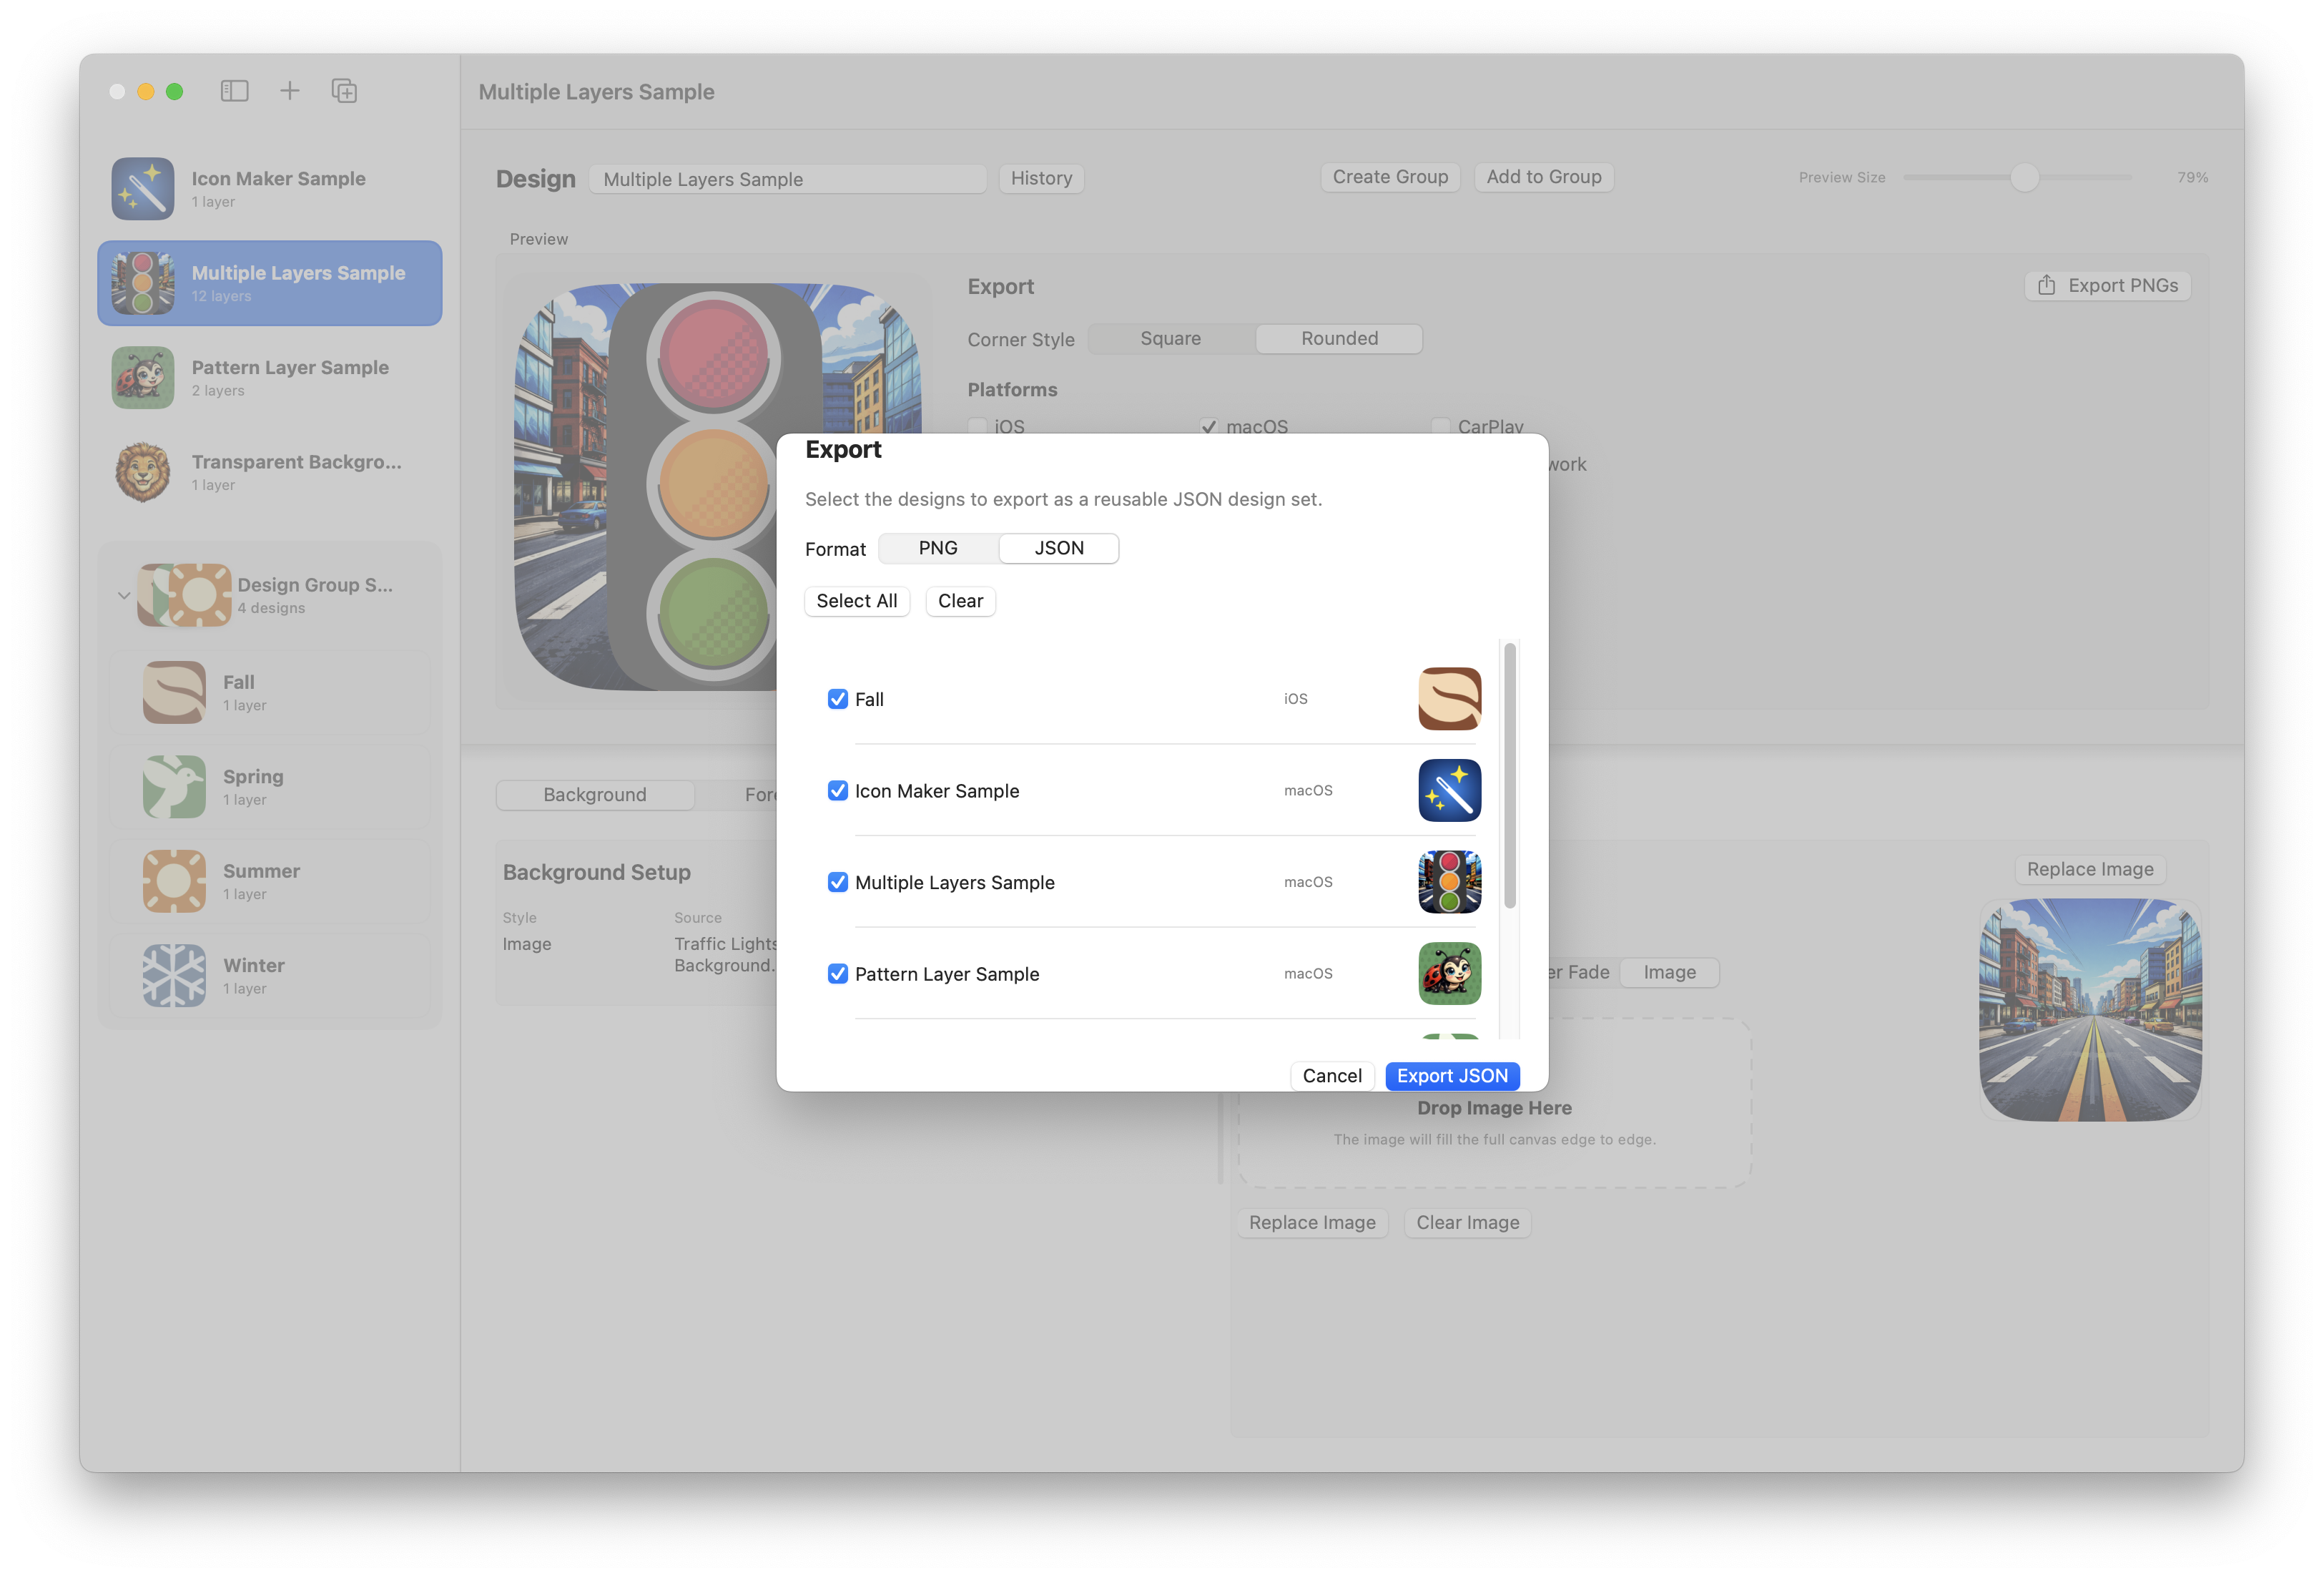This screenshot has height=1578, width=2324.
Task: Click the Export PNGs label
Action: (x=2122, y=285)
